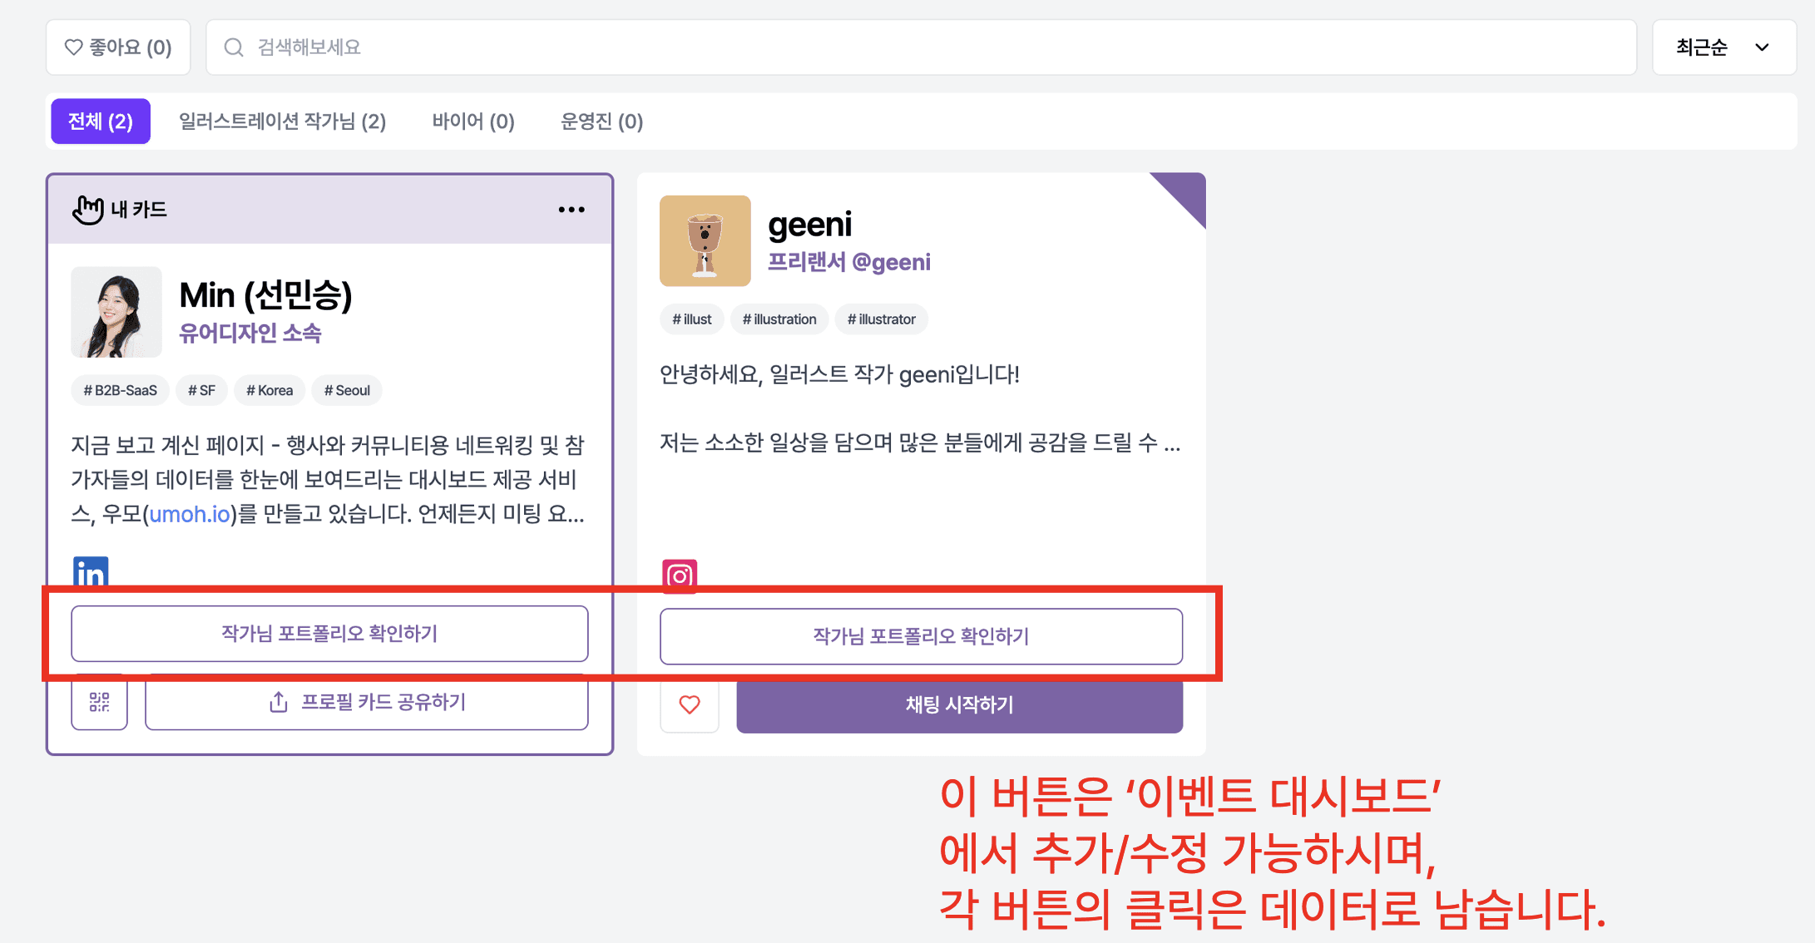Click geeni's 작가님 포트폴리오 확인하기 button
1815x943 pixels.
[922, 636]
